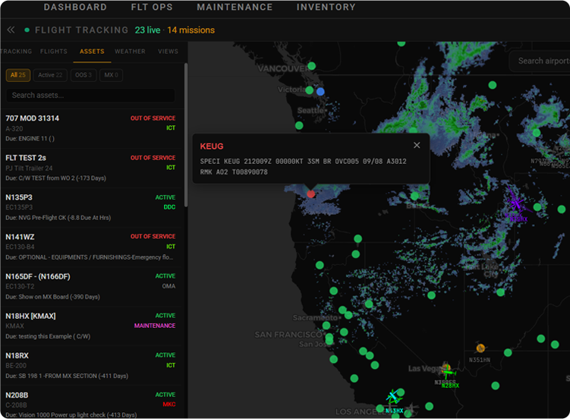Focus the Search assets field
This screenshot has width=570, height=419.
90,95
